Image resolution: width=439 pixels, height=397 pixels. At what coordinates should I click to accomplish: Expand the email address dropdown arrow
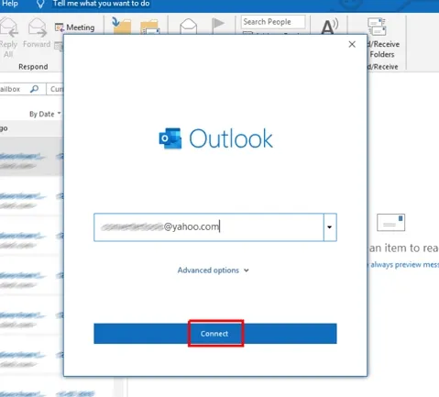point(330,227)
